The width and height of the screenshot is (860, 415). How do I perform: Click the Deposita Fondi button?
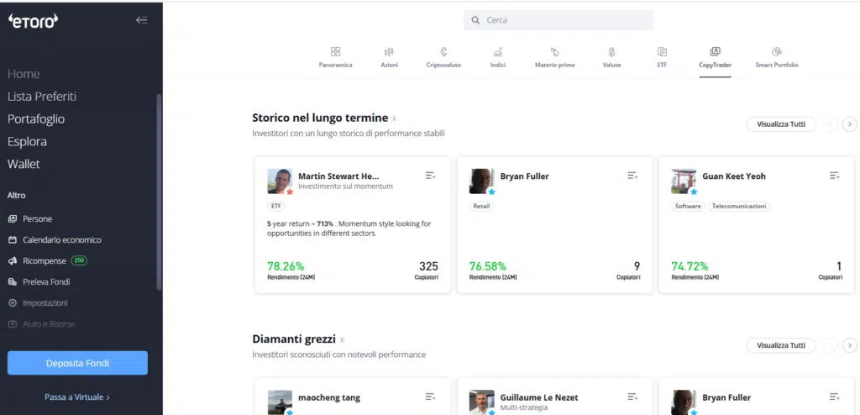[77, 363]
